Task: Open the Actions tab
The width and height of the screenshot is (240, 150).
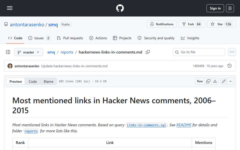Action: [98, 38]
